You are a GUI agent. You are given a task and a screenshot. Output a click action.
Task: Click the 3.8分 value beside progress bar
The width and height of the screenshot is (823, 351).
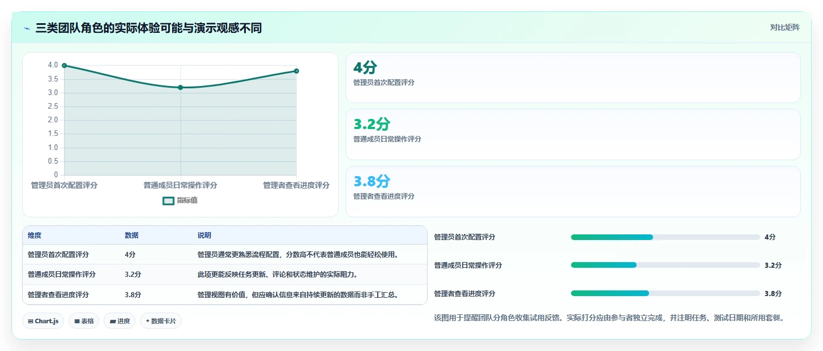coord(773,294)
